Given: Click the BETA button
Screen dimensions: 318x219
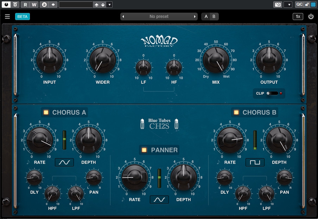Looking at the screenshot, I should tap(23, 17).
